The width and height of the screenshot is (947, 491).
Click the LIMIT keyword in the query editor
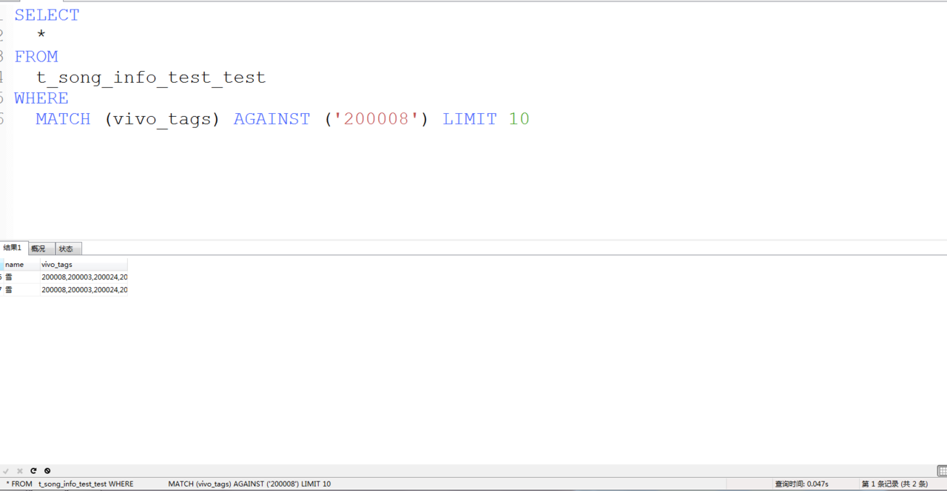(x=469, y=119)
